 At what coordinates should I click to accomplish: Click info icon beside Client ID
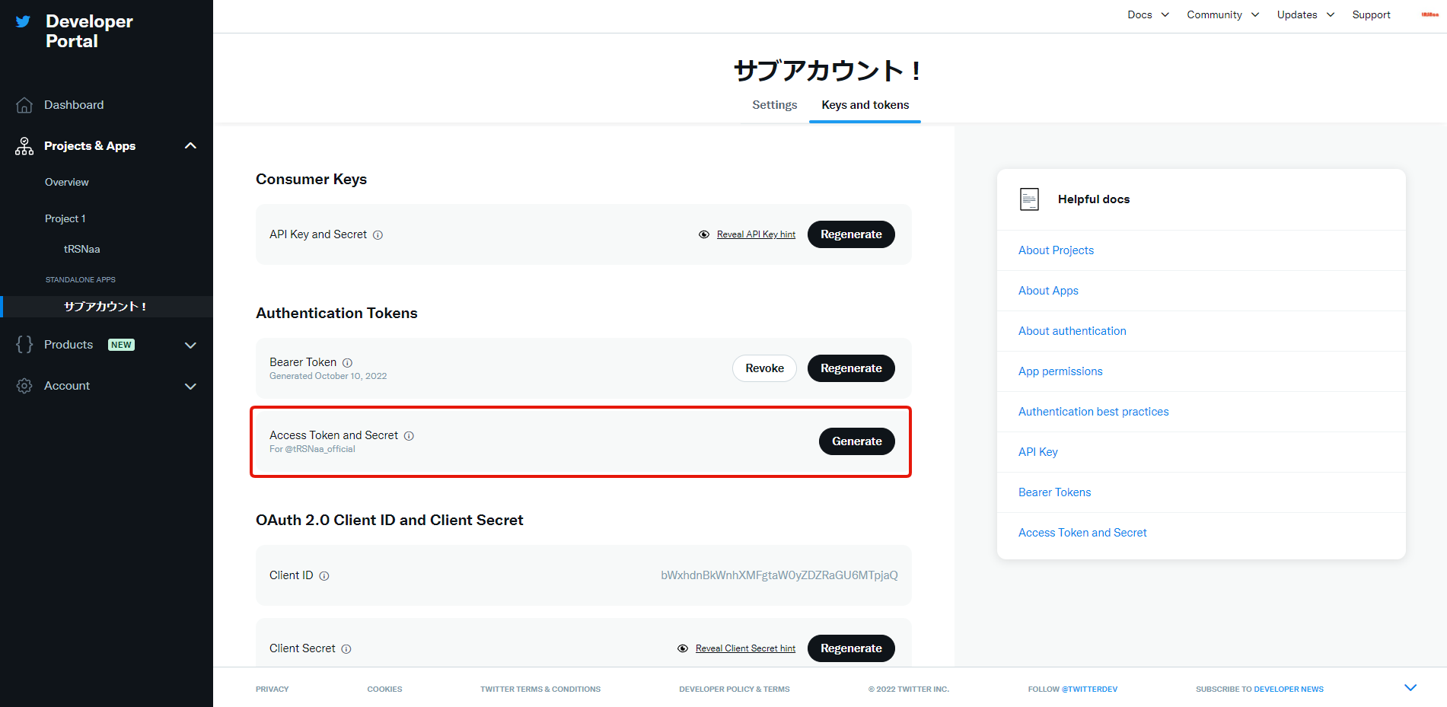[x=324, y=575]
